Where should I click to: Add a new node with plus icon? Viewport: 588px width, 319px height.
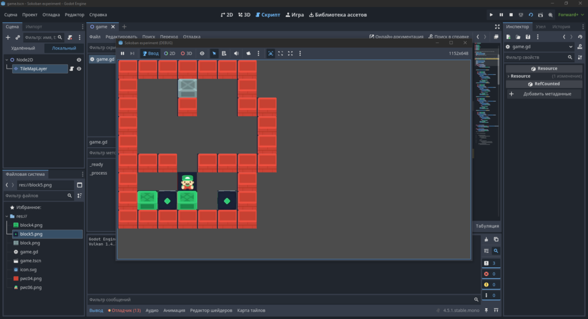click(8, 37)
